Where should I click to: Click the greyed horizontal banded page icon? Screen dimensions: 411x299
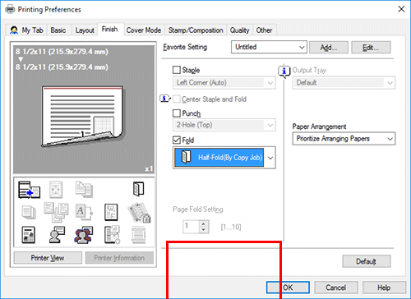click(x=138, y=235)
